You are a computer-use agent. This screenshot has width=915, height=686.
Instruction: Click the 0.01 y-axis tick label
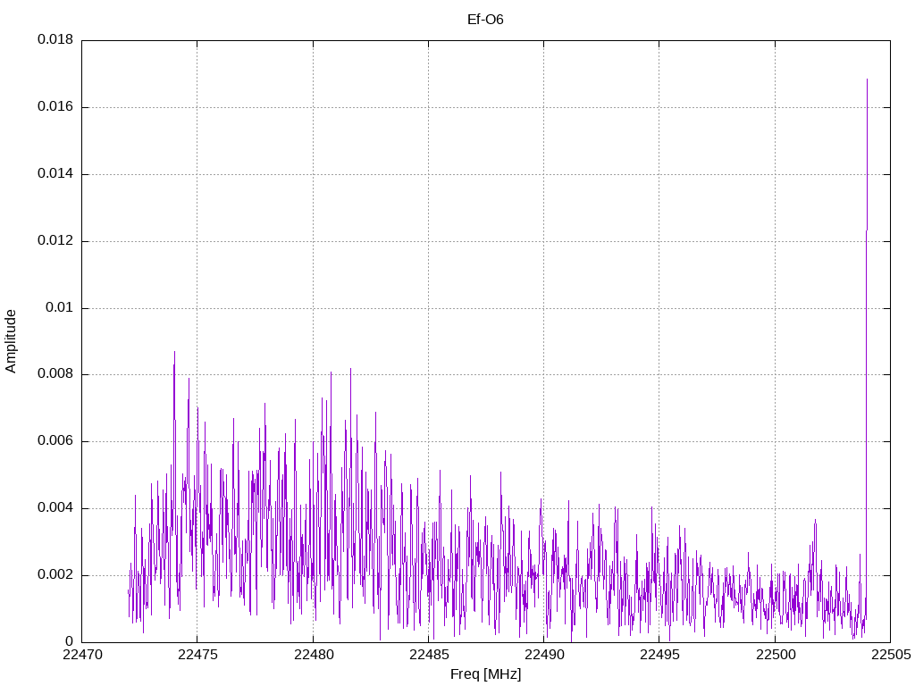click(60, 307)
